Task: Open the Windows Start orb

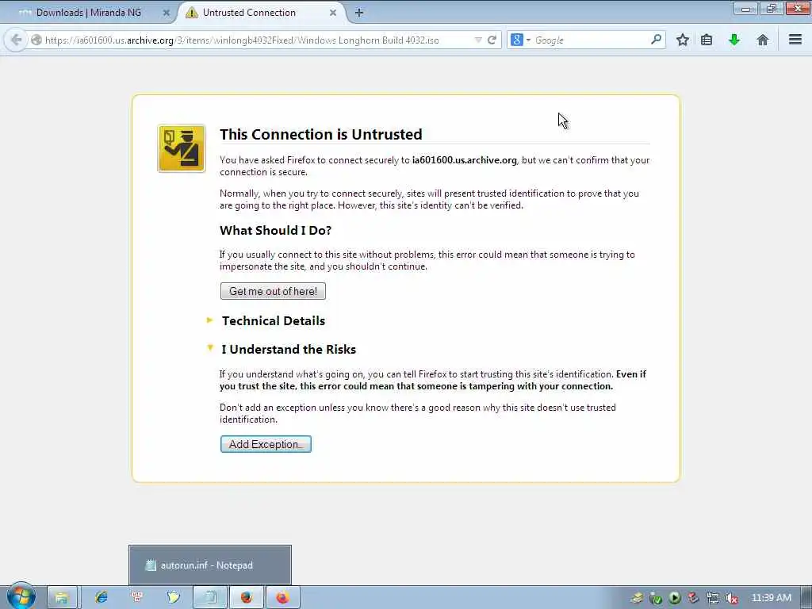Action: (x=21, y=596)
